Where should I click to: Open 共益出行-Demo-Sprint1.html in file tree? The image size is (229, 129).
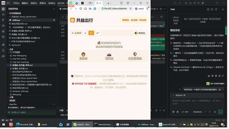25,78
